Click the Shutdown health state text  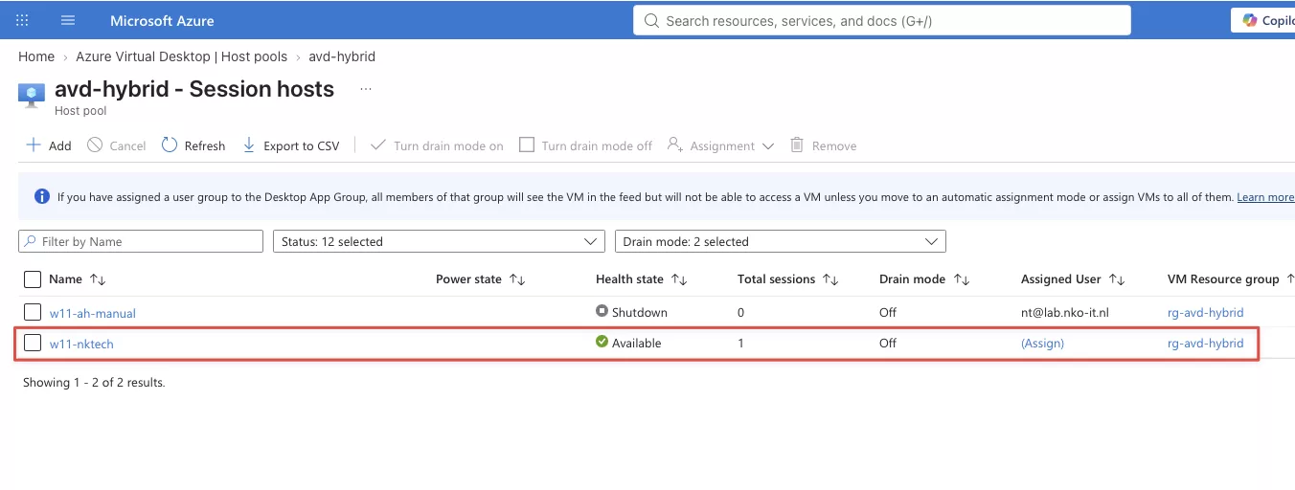click(x=640, y=313)
